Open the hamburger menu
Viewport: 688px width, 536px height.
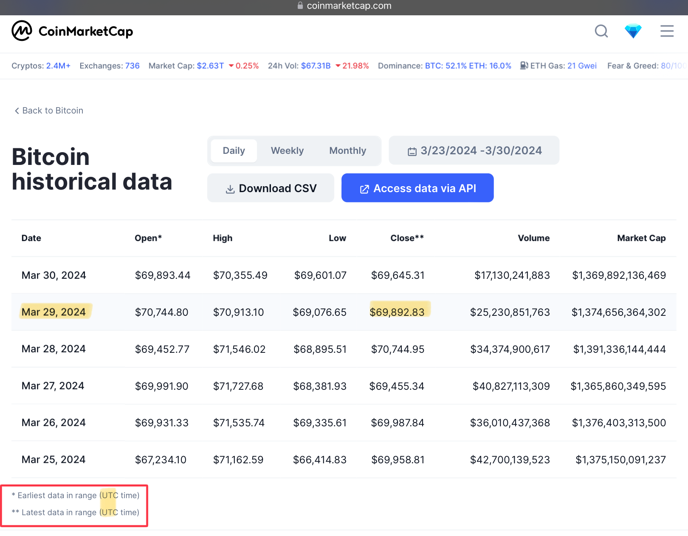(667, 31)
